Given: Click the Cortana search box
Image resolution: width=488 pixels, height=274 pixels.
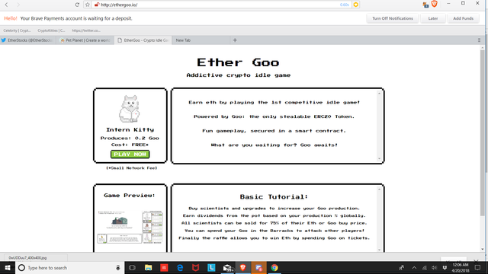Looking at the screenshot, I should point(69,267).
